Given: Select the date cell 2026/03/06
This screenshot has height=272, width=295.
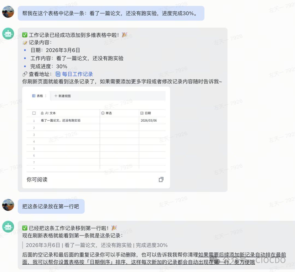Looking at the screenshot, I should coord(149,120).
